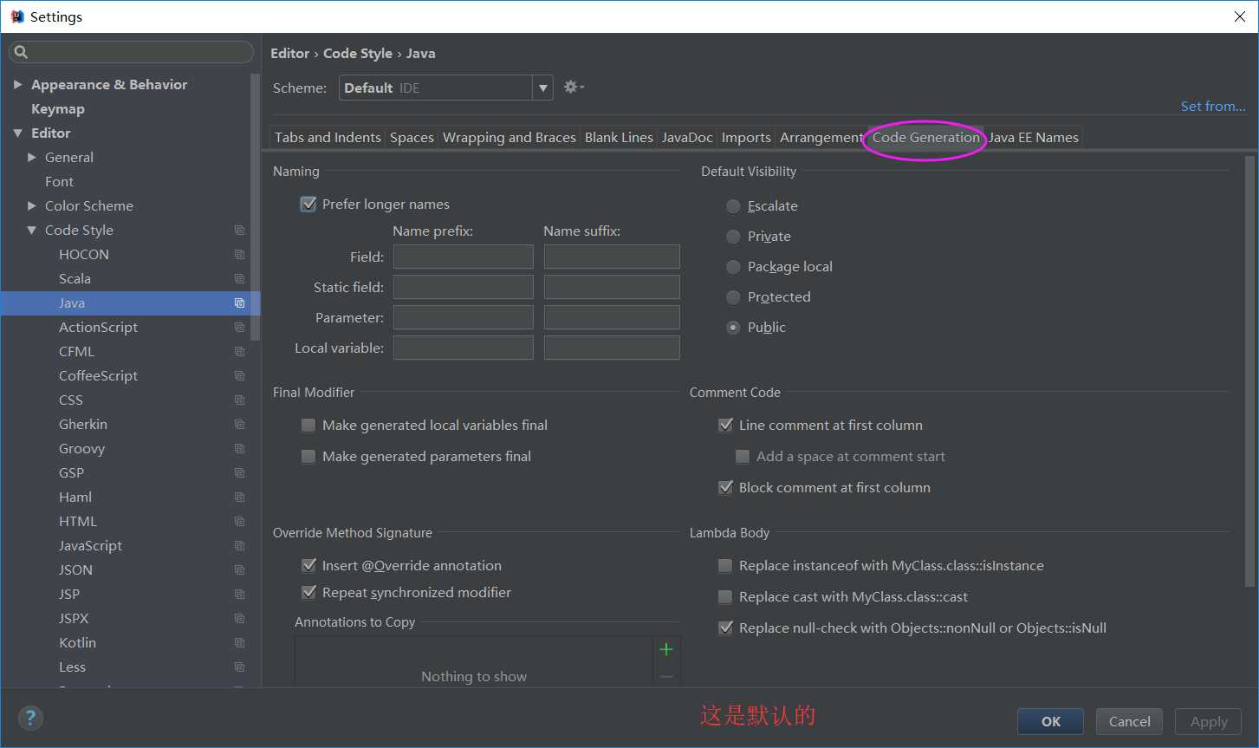Click the help question mark button

coord(30,718)
